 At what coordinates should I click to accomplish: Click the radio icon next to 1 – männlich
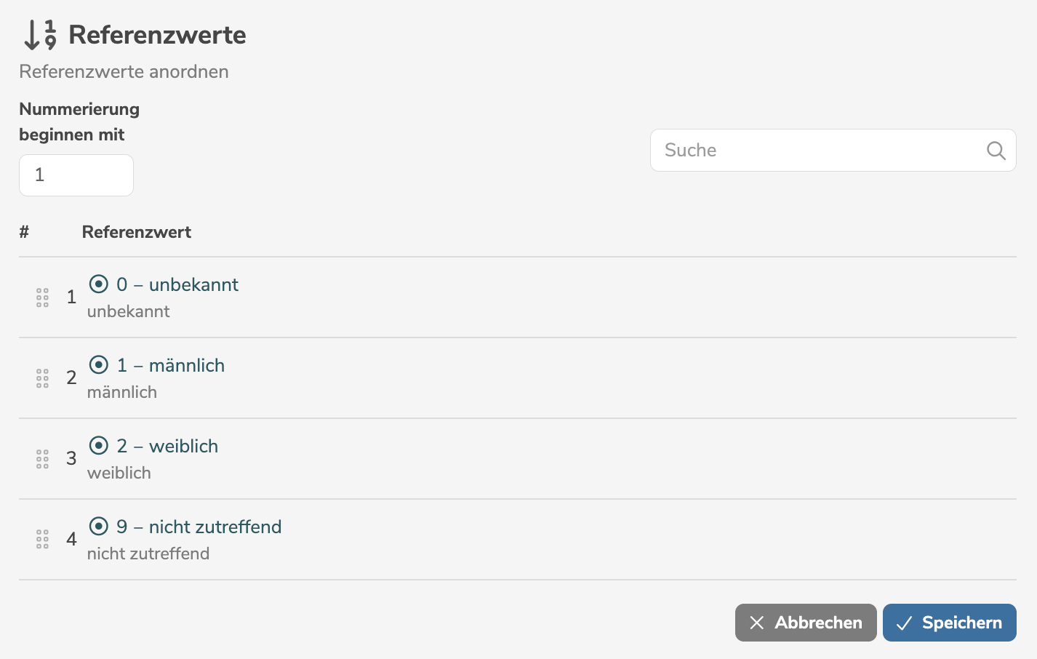pyautogui.click(x=99, y=364)
